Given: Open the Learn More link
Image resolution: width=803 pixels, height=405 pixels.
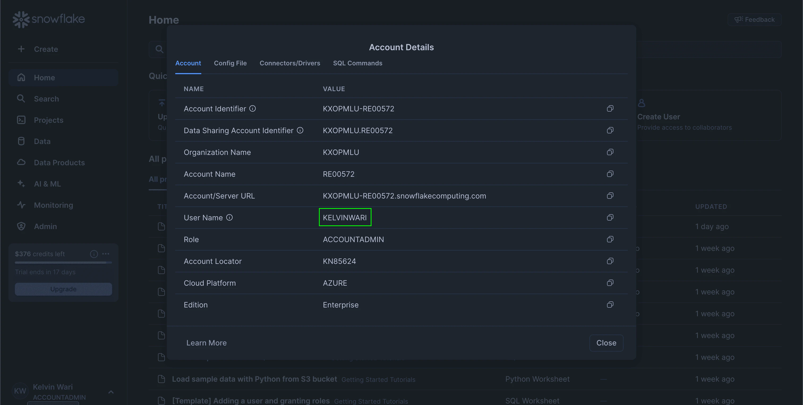Looking at the screenshot, I should coord(206,343).
